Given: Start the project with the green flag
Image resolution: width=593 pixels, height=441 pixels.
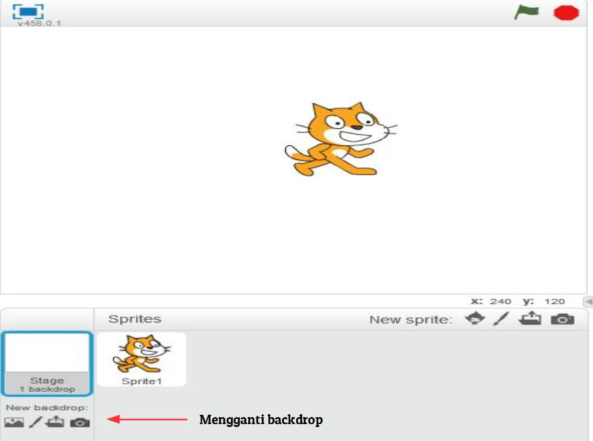Looking at the screenshot, I should [527, 10].
